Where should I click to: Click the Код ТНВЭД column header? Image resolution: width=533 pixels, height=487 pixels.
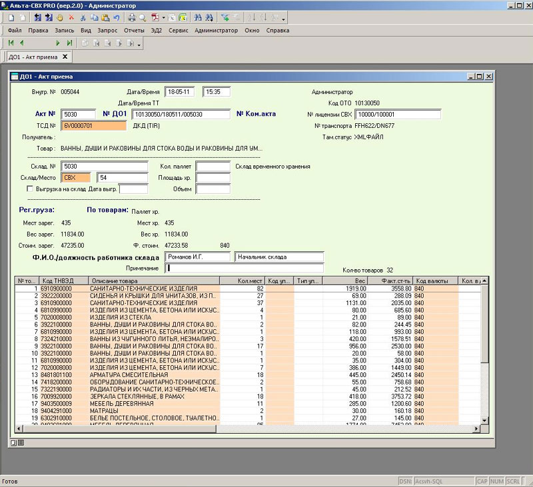point(64,280)
